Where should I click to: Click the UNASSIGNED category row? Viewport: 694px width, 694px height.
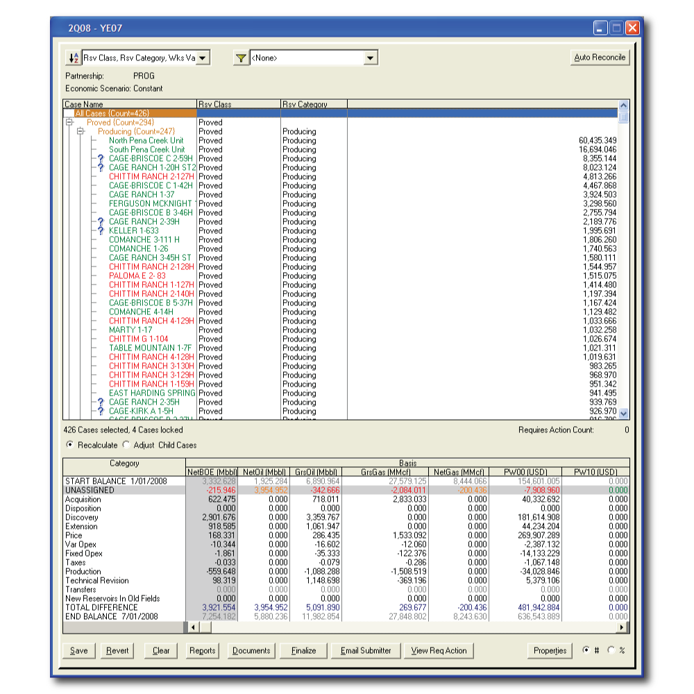(346, 490)
